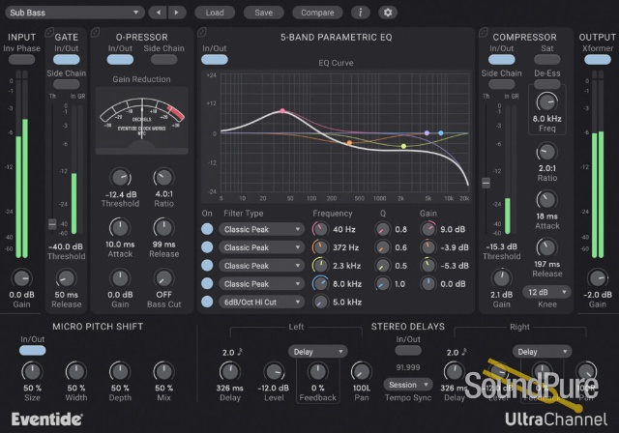Open the 6dB/Oct Hi Cut filter type dropdown
619x433 pixels.
tap(262, 302)
